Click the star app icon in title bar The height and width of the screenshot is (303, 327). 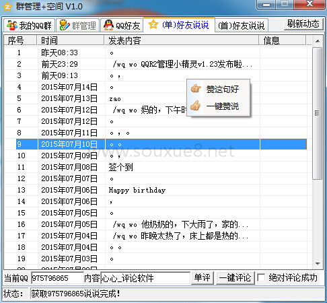point(7,7)
